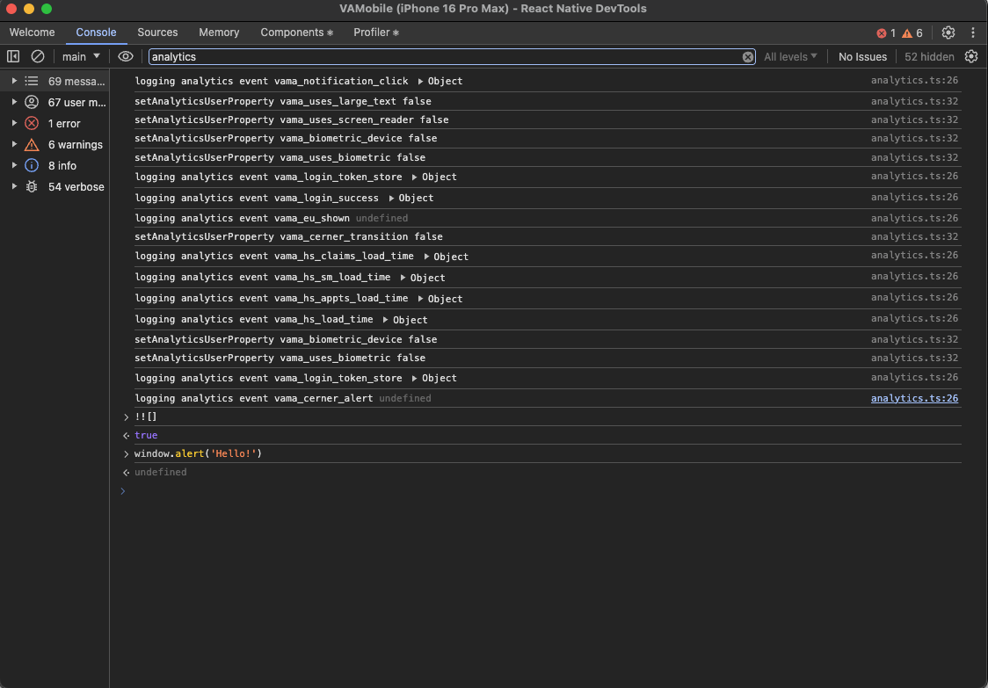Open the All levels dropdown
The height and width of the screenshot is (688, 988).
click(x=790, y=56)
